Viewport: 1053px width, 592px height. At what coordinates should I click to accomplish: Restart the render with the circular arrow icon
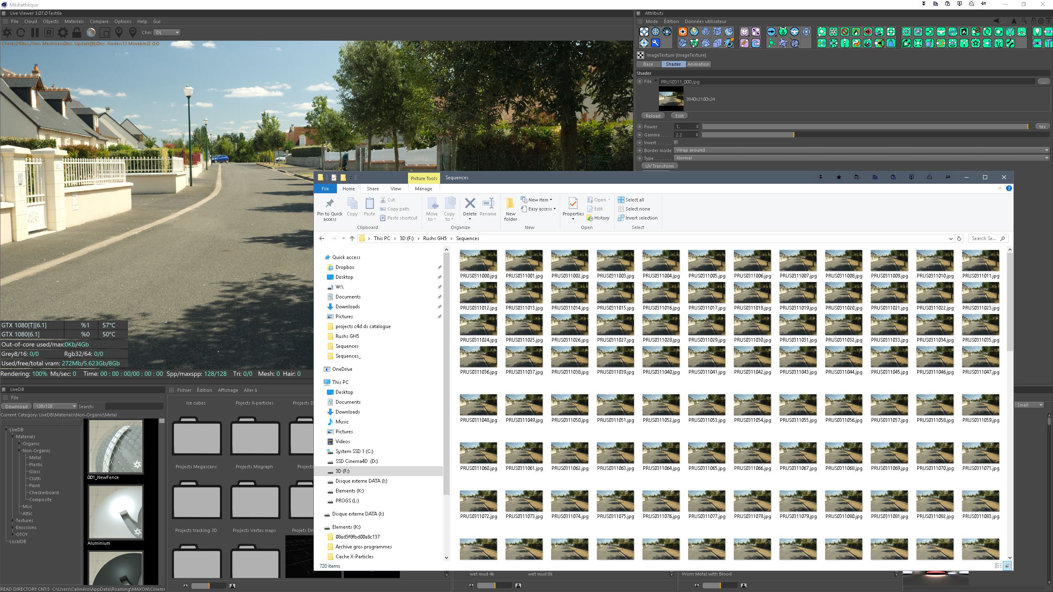click(21, 32)
